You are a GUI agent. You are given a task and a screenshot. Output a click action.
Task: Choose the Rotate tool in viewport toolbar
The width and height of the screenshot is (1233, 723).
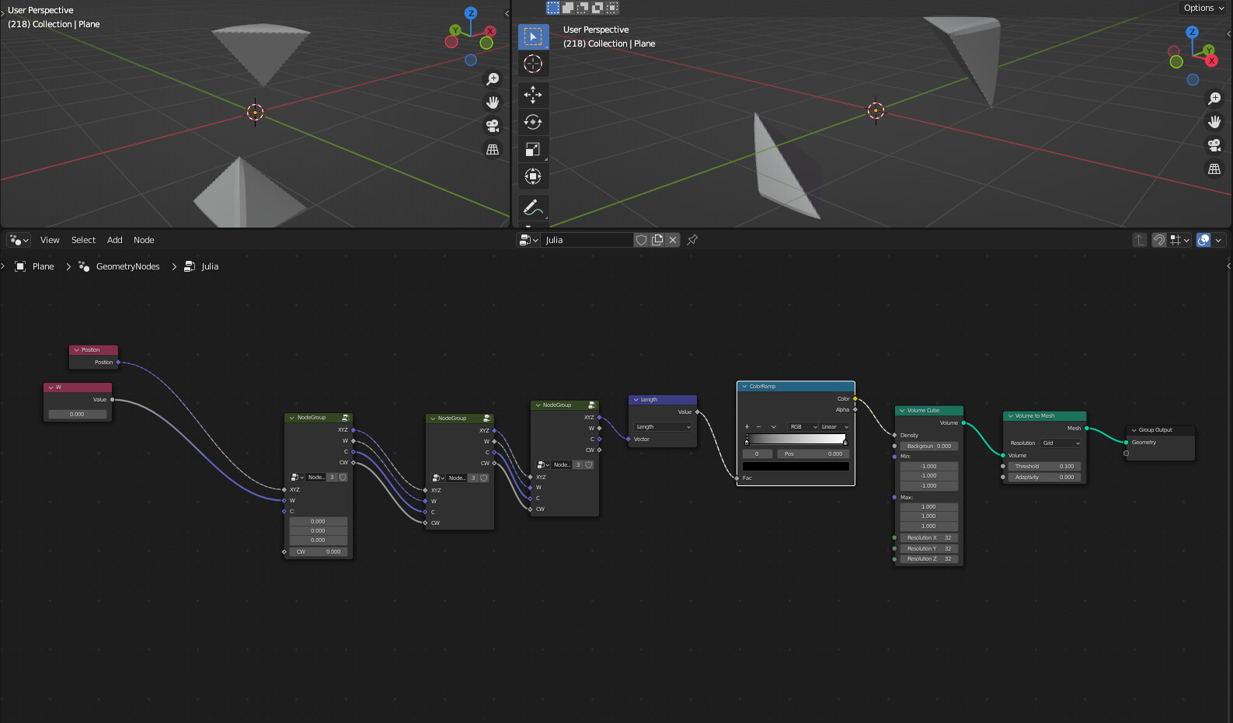tap(533, 122)
